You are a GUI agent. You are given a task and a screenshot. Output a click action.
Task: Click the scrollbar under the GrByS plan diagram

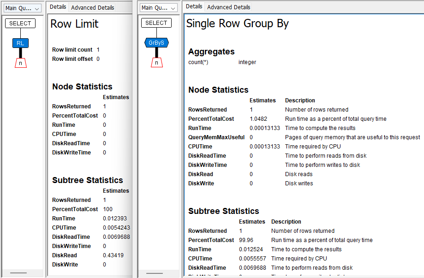[155, 273]
